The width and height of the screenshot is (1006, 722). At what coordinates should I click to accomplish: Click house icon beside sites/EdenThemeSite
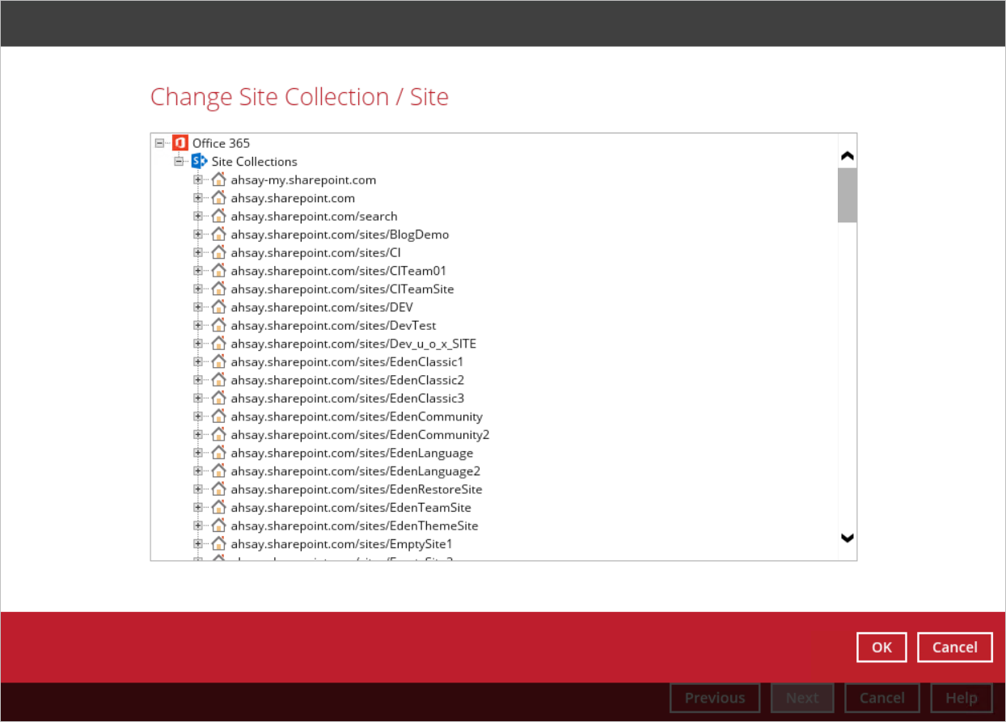click(x=218, y=526)
